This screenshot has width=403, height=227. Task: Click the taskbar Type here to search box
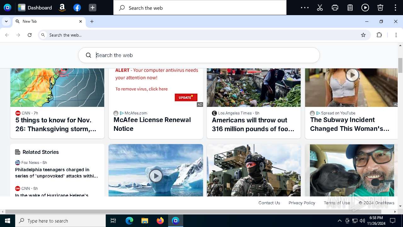tap(60, 221)
